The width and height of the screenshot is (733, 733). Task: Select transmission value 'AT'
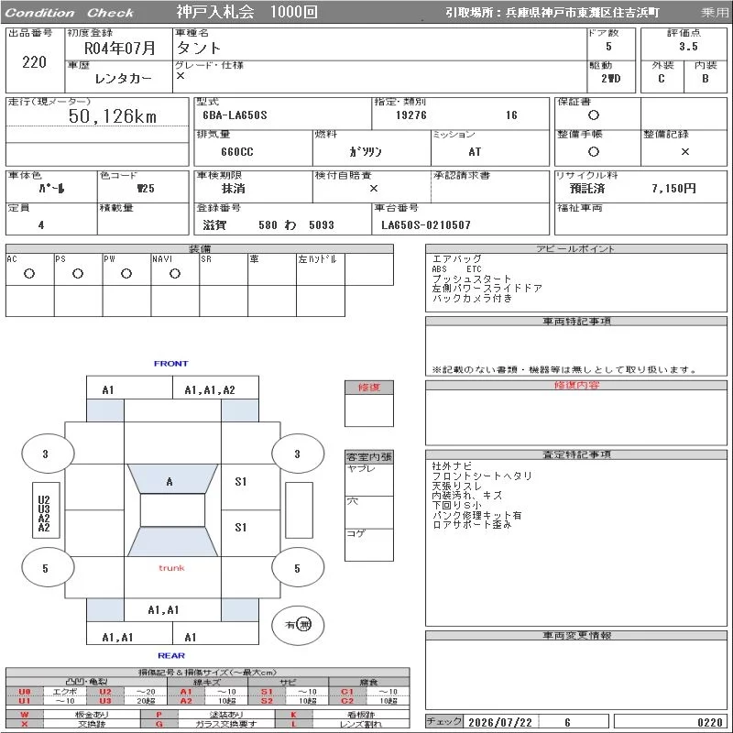click(475, 152)
